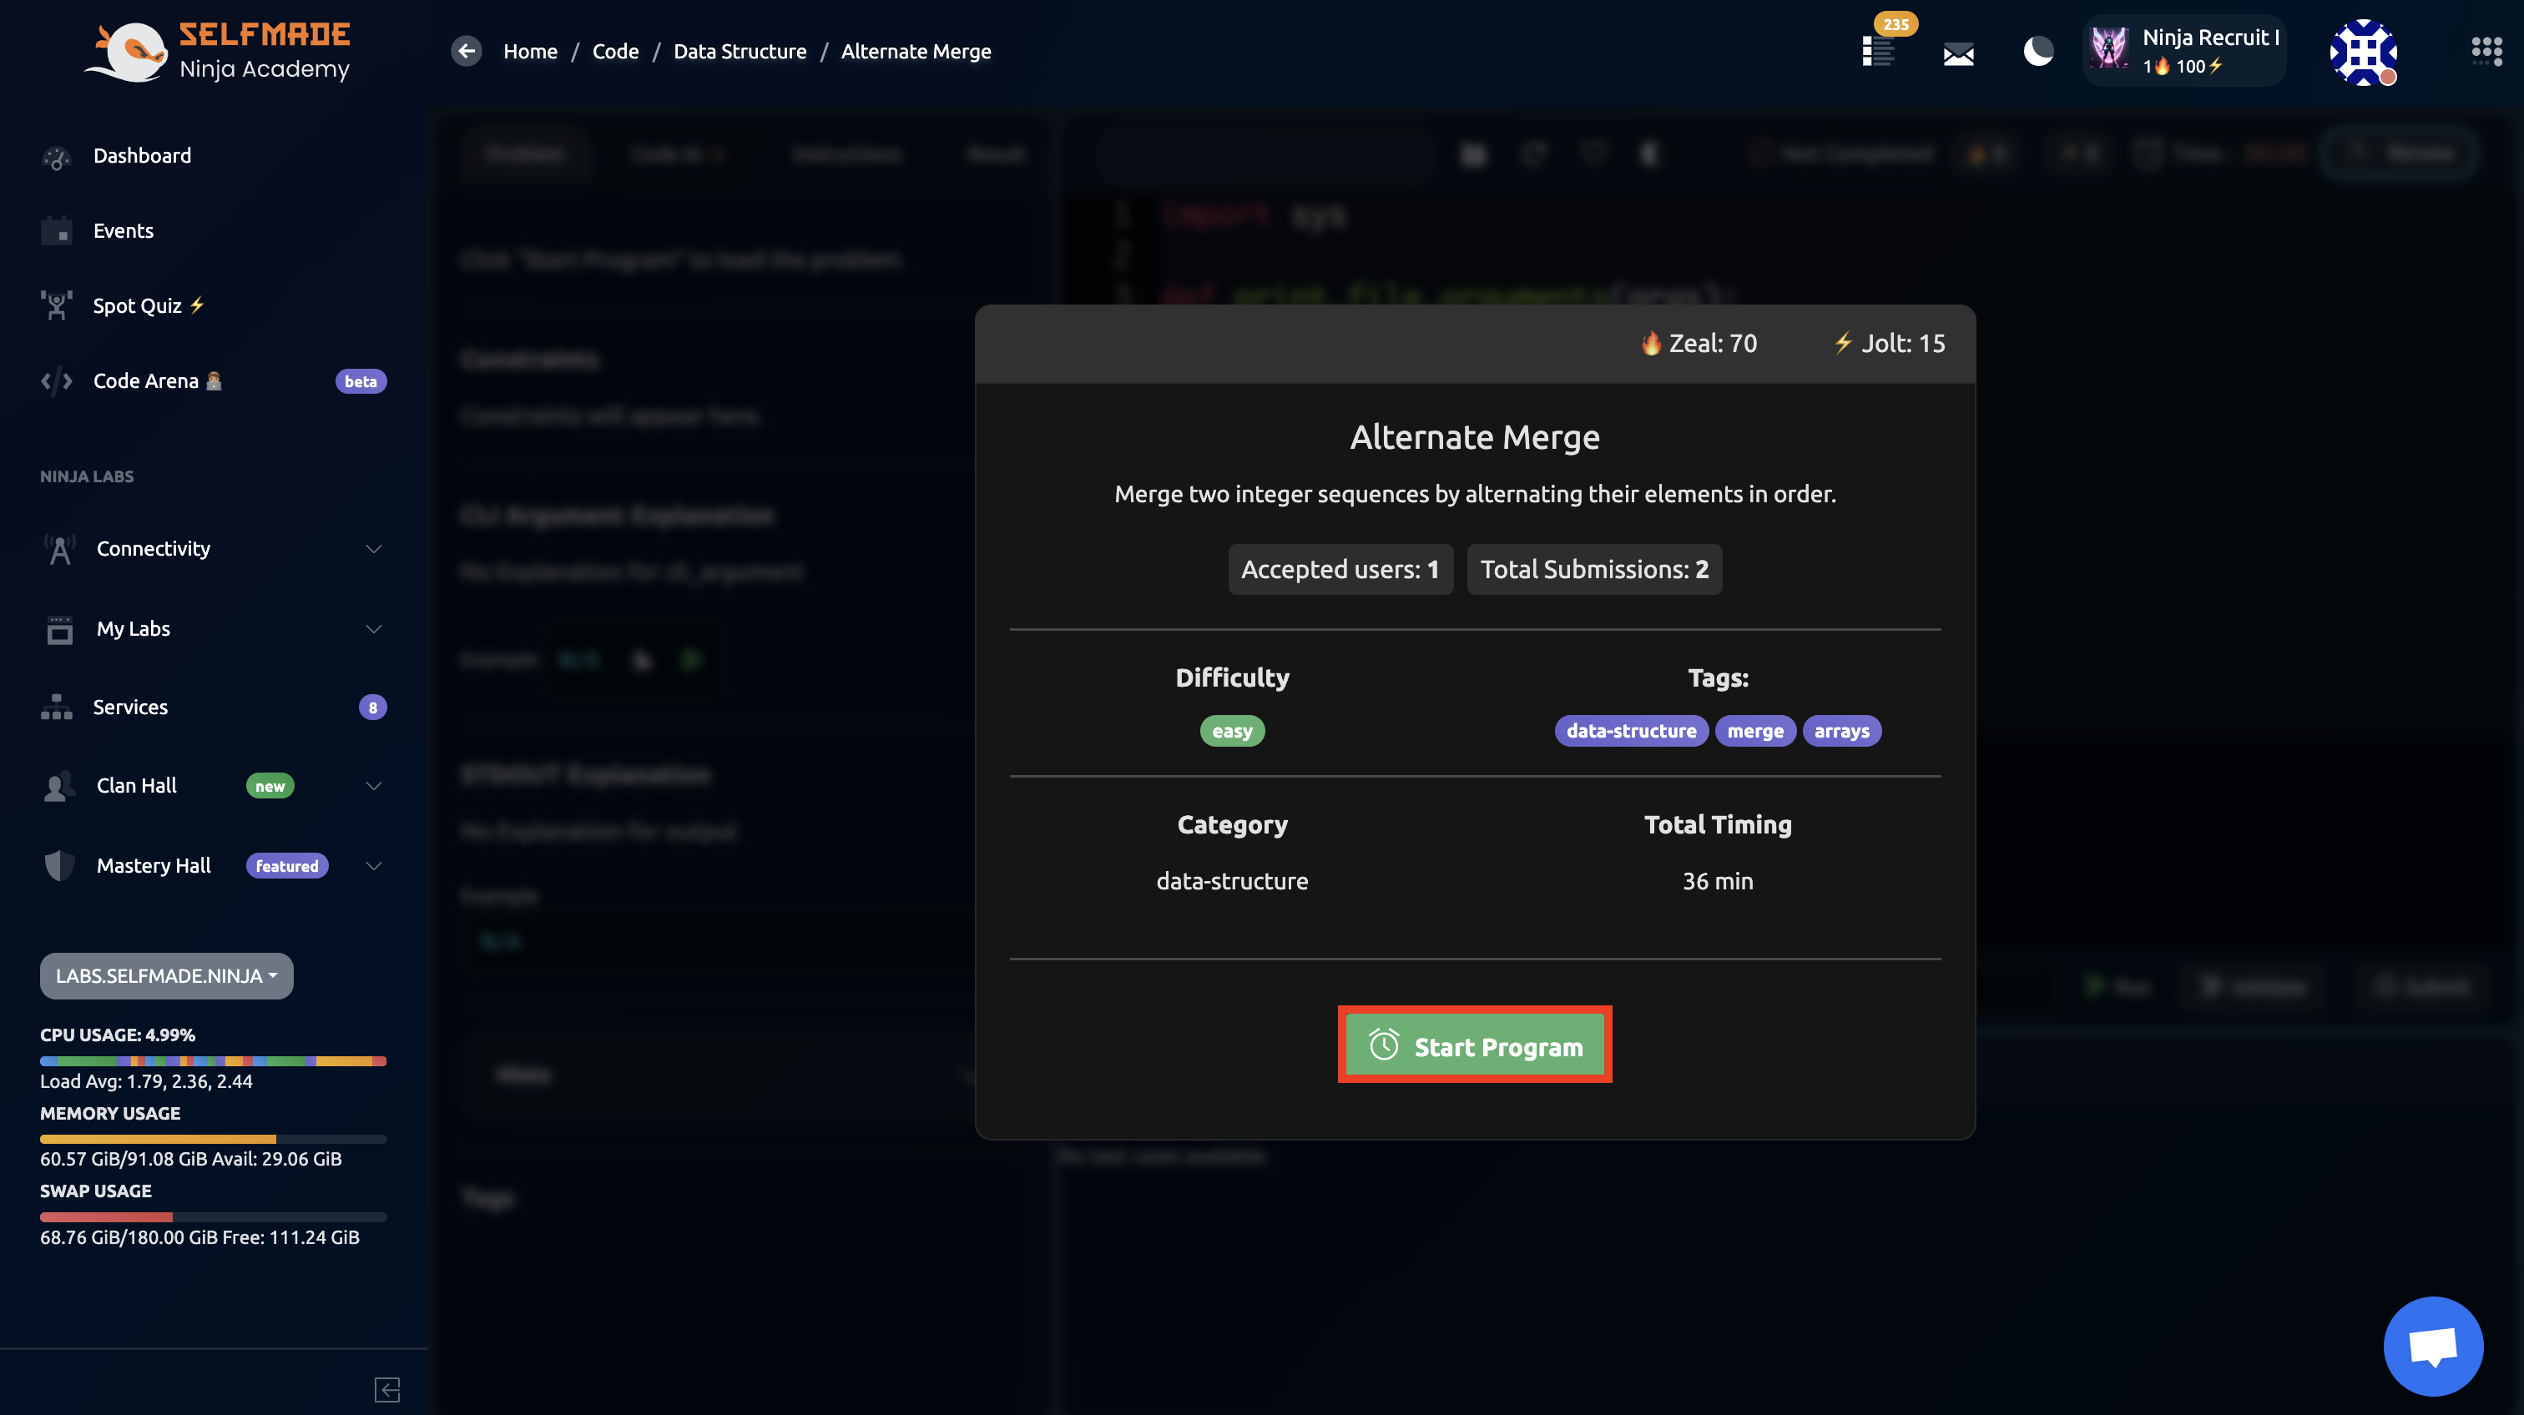
Task: Click the Data Structure breadcrumb link
Action: (x=740, y=51)
